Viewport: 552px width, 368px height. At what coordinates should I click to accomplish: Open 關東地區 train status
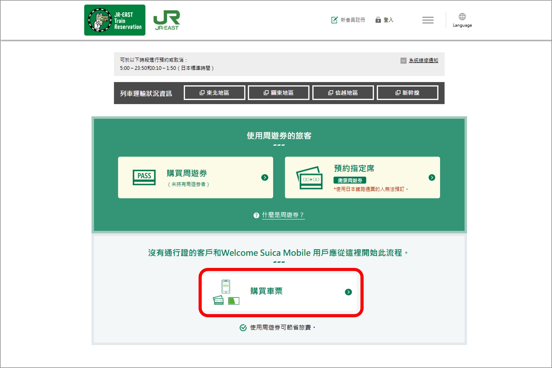click(279, 93)
